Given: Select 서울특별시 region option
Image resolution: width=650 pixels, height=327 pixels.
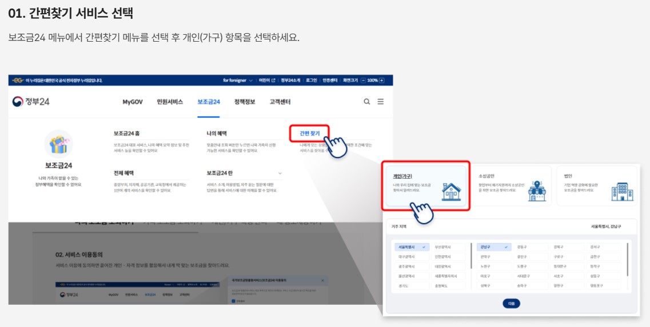Looking at the screenshot, I should pyautogui.click(x=412, y=247).
